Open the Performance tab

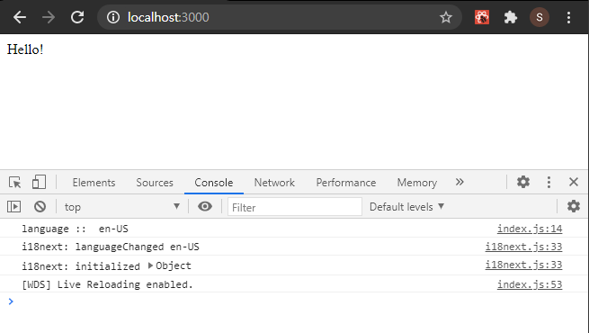pyautogui.click(x=346, y=183)
